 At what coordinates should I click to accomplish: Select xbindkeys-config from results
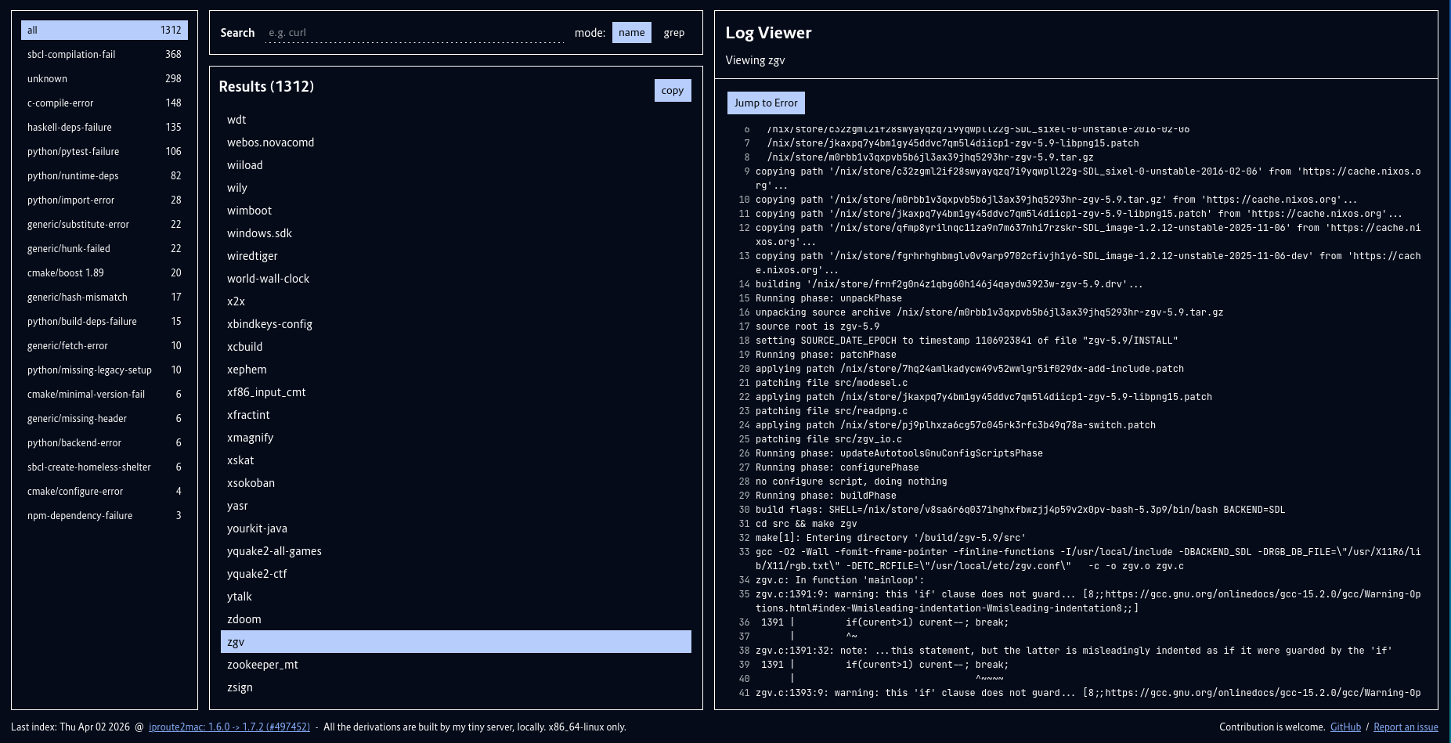pyautogui.click(x=269, y=324)
